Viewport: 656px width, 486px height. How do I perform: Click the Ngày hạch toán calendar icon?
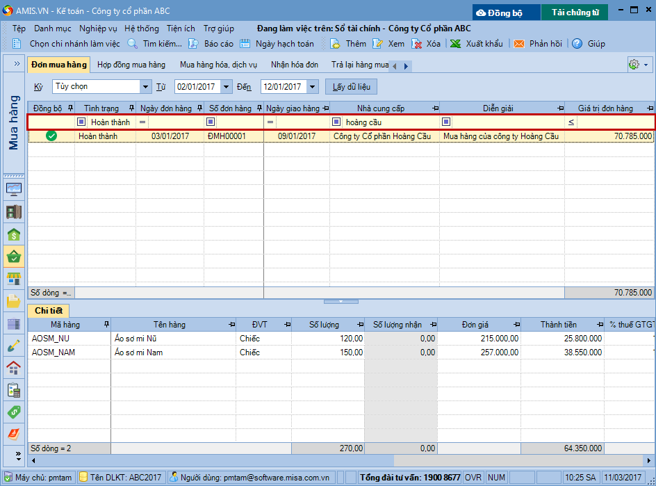tap(245, 44)
